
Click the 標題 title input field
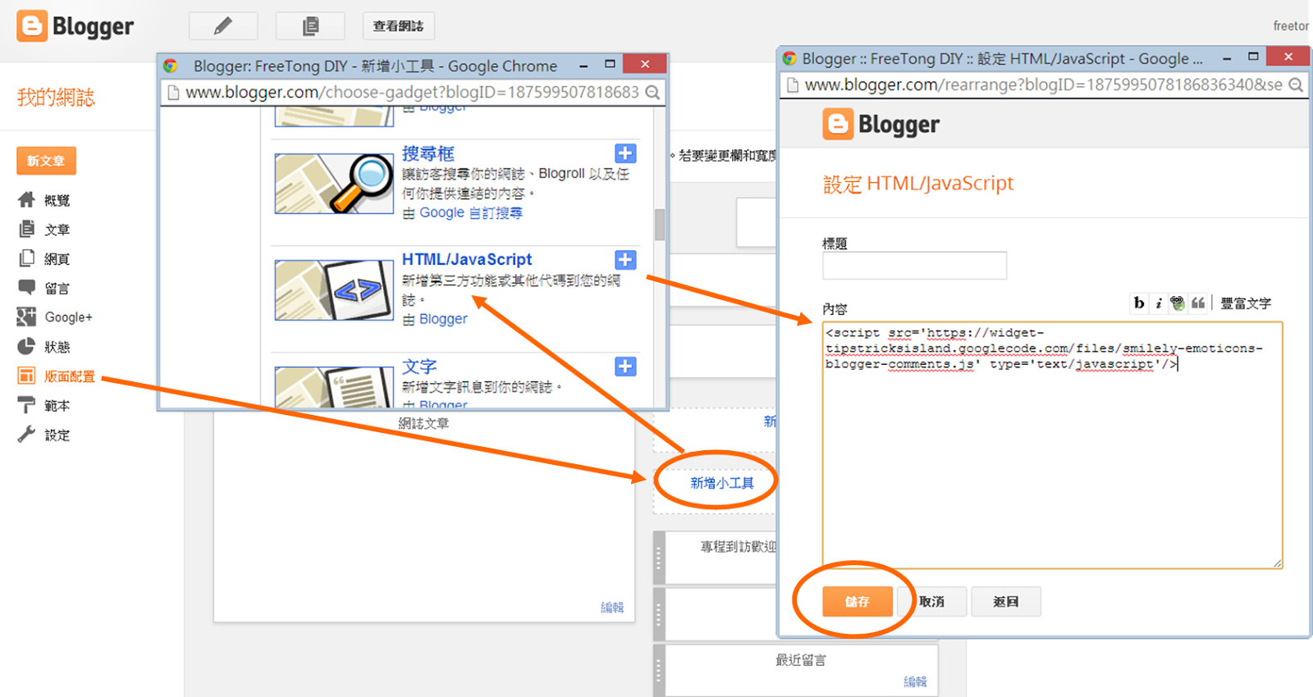914,266
